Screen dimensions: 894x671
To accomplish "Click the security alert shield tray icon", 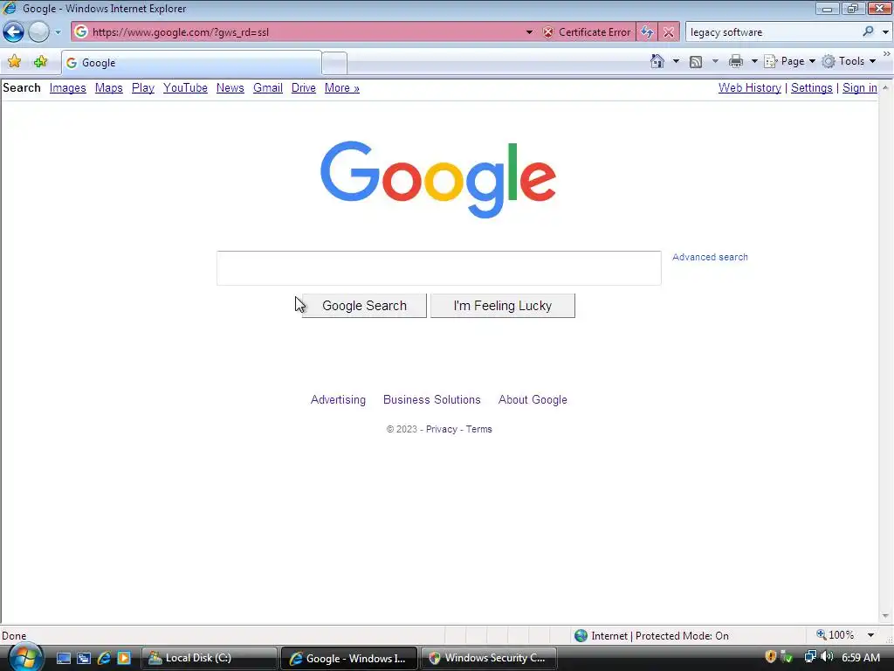I will coord(770,657).
